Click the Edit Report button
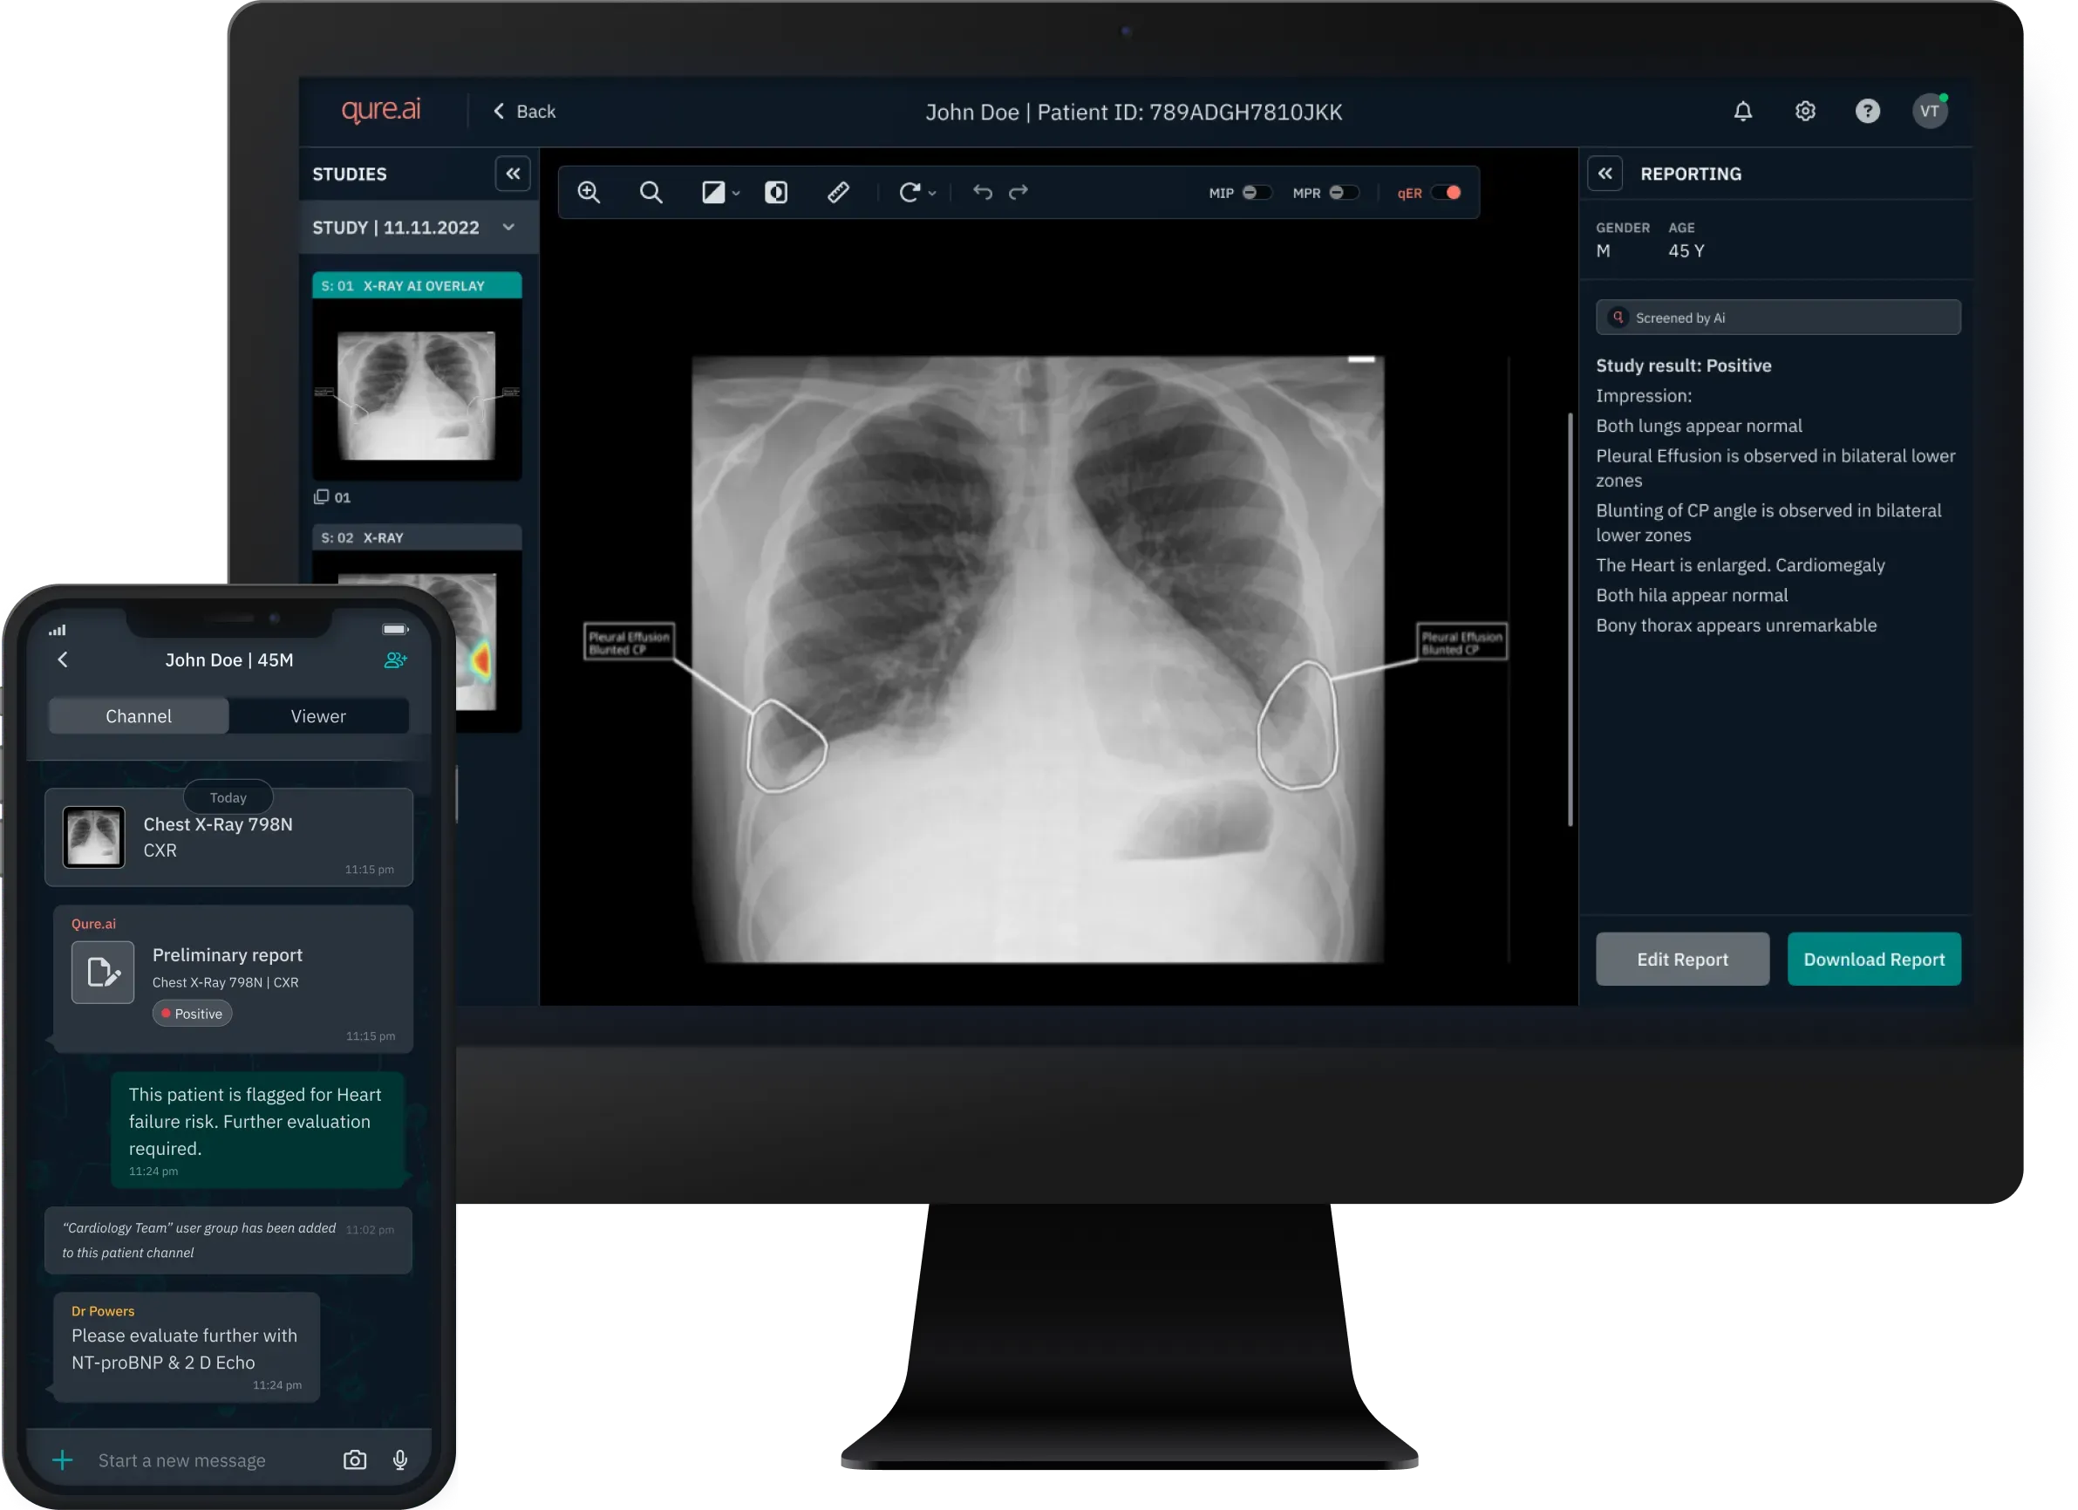Image resolution: width=2078 pixels, height=1510 pixels. [x=1682, y=959]
